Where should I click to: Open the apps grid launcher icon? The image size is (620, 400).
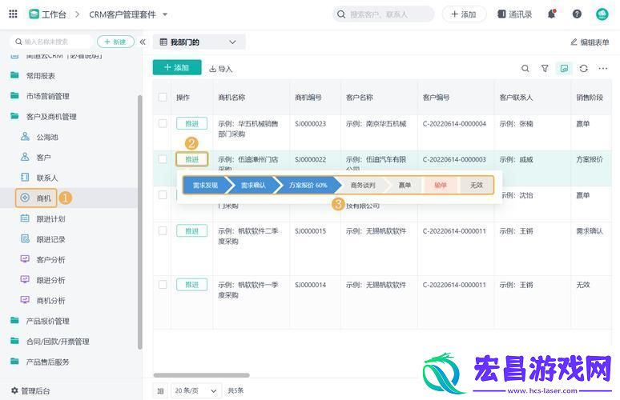(x=13, y=14)
